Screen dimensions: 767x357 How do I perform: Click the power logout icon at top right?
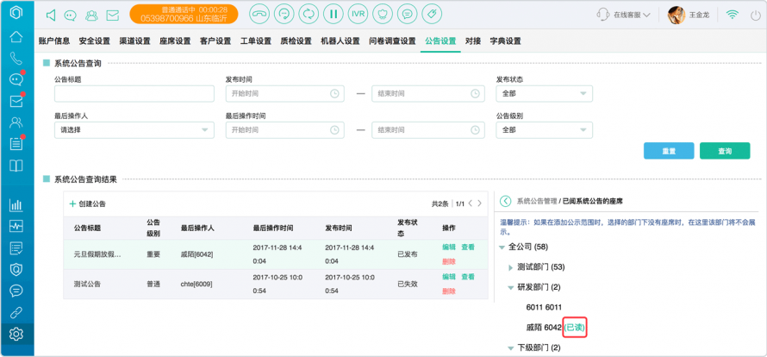(x=756, y=15)
